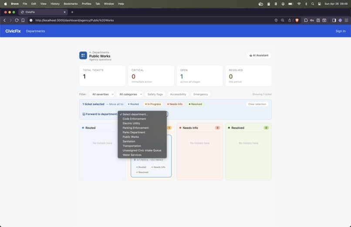Go back via the ← Departments breadcrumb
The image size is (351, 227).
pyautogui.click(x=99, y=52)
